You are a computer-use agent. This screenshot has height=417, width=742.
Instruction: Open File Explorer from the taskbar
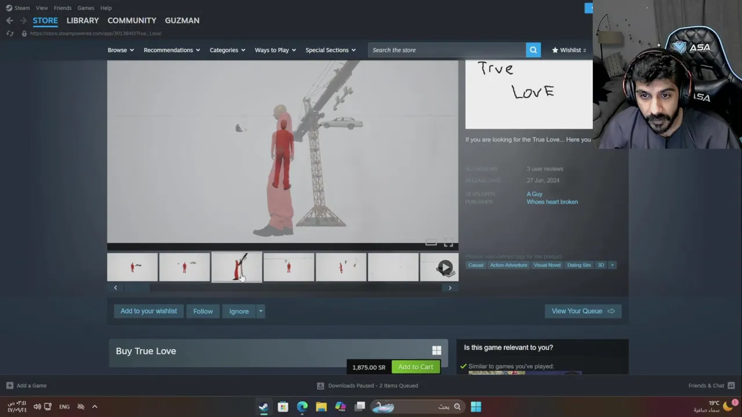[x=321, y=407]
